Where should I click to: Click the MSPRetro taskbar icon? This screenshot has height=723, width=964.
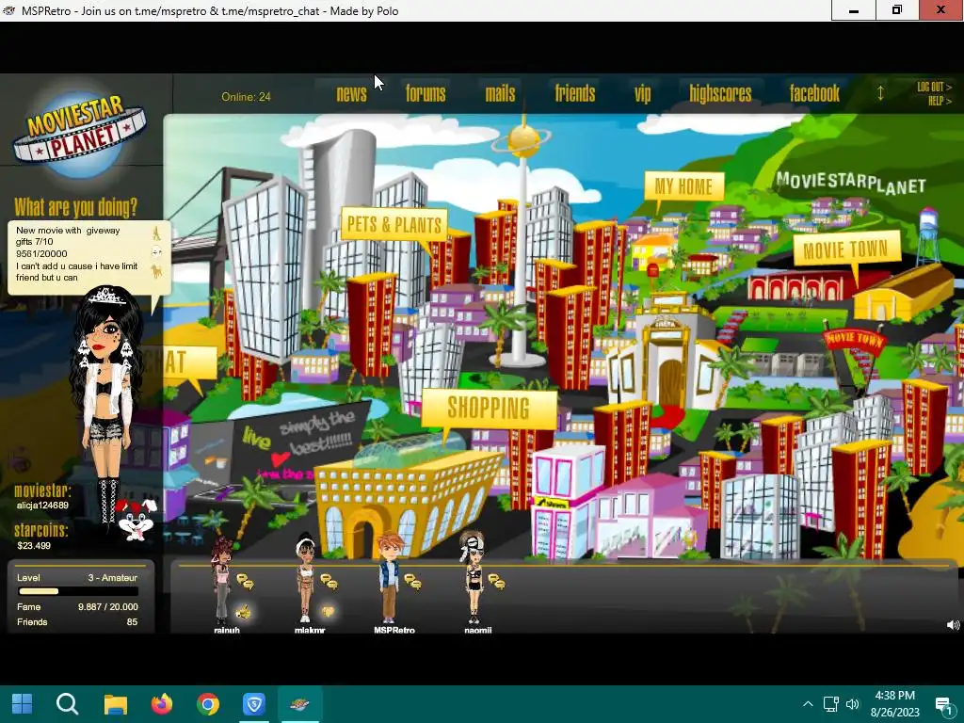coord(300,704)
